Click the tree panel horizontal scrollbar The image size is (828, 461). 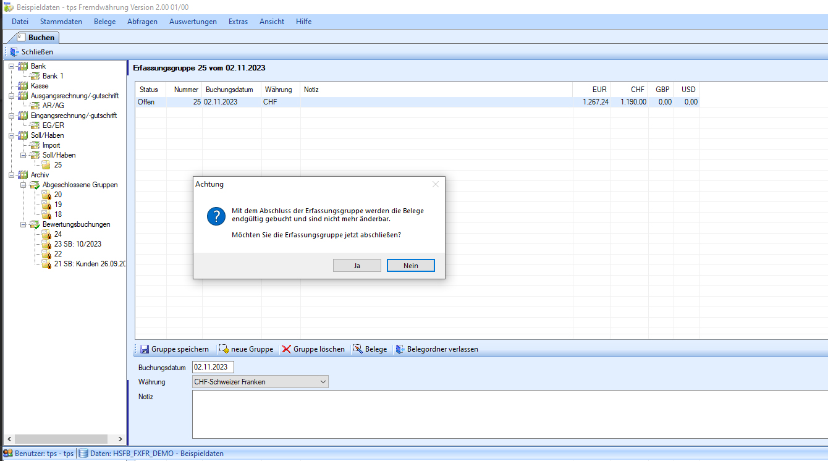(x=62, y=439)
